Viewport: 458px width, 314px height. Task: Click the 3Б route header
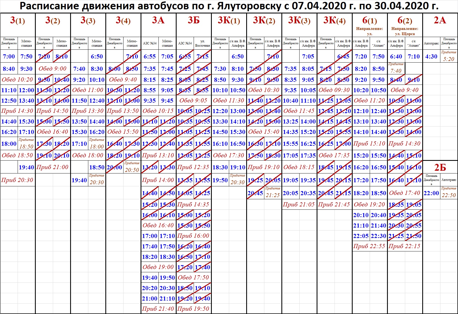pos(193,20)
